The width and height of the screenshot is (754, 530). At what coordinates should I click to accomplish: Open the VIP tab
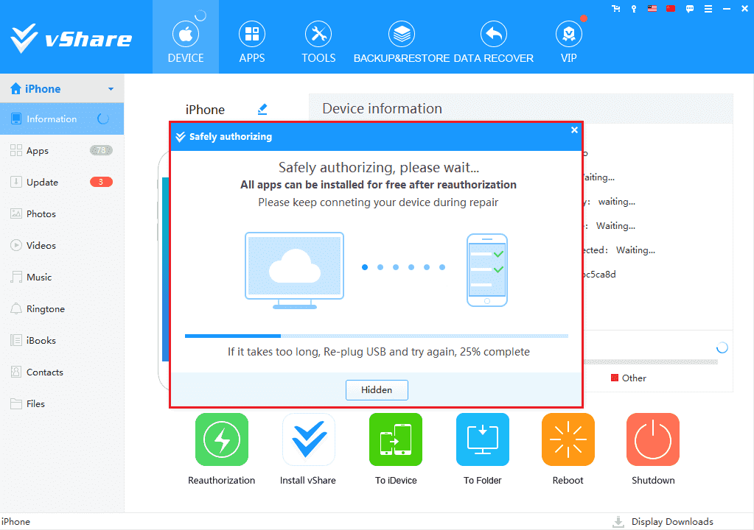point(568,42)
